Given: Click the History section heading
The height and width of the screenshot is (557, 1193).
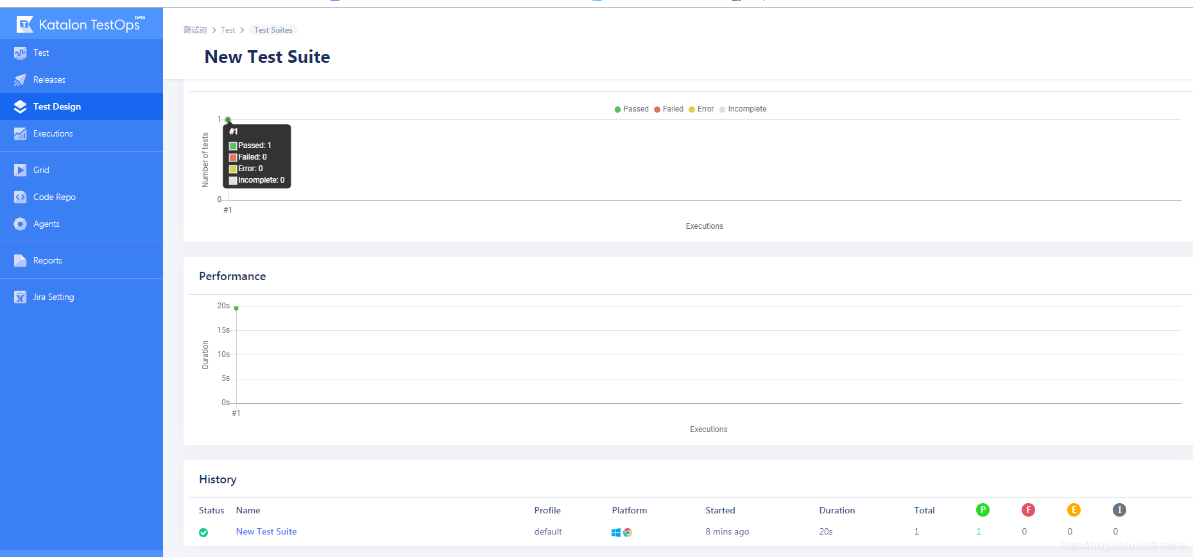Looking at the screenshot, I should (218, 479).
